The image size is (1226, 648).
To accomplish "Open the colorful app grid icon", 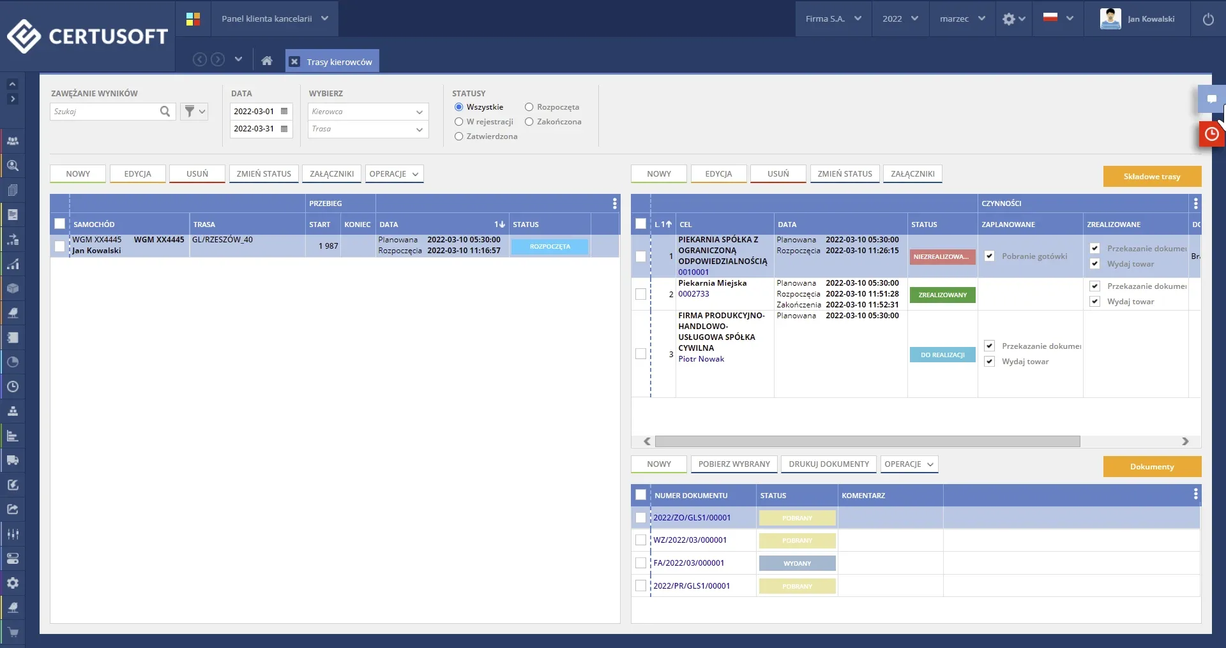I will (x=193, y=19).
